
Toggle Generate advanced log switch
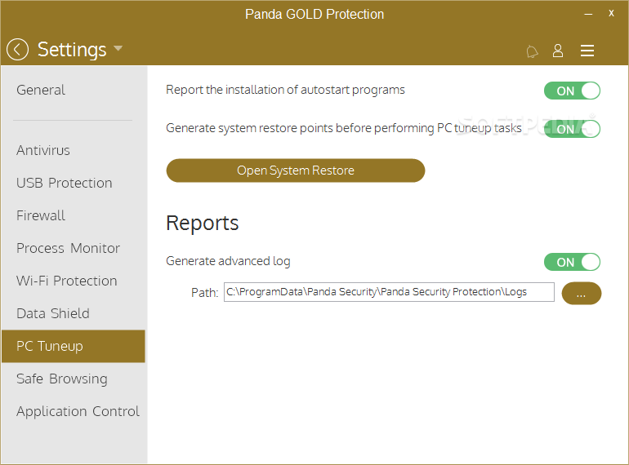pyautogui.click(x=572, y=262)
